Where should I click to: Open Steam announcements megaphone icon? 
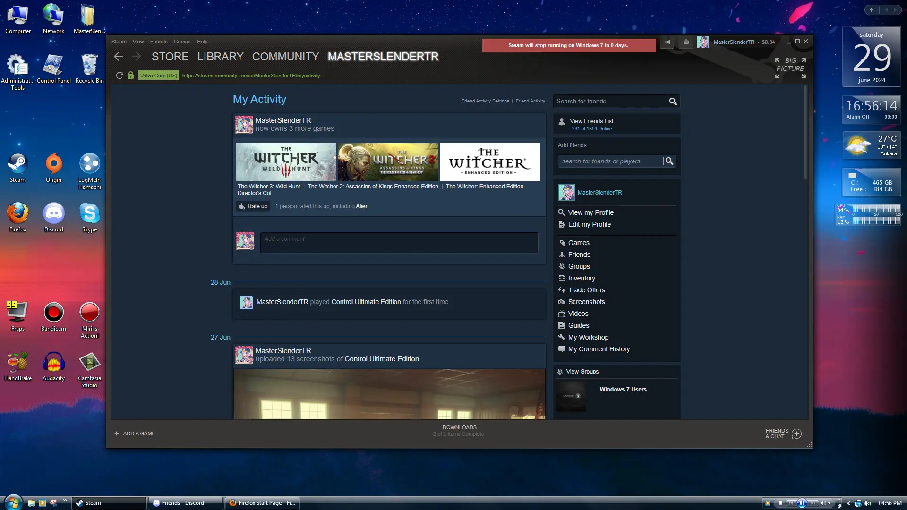(667, 42)
